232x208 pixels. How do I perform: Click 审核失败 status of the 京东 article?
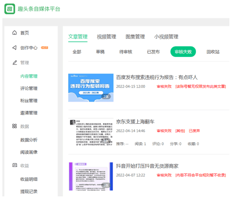pyautogui.click(x=164, y=131)
